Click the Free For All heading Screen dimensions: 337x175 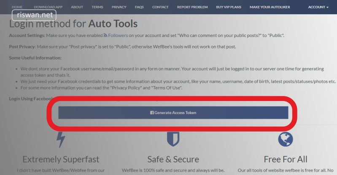286,159
